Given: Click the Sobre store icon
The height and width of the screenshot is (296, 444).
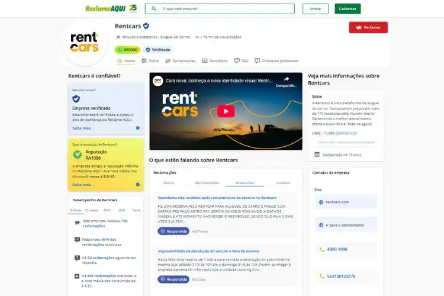Looking at the screenshot, I should [144, 60].
